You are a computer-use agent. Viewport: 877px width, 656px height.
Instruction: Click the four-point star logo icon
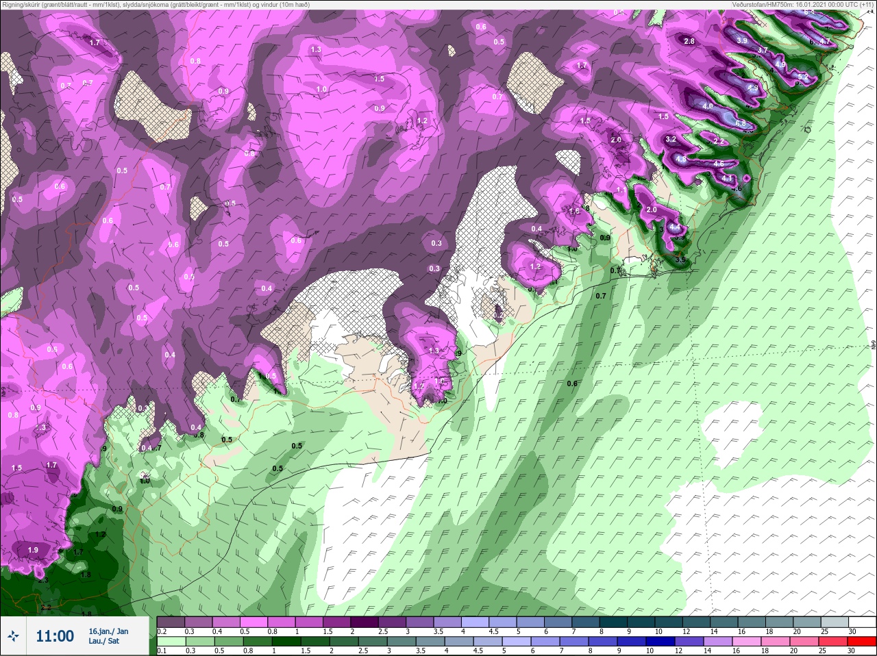click(x=13, y=636)
